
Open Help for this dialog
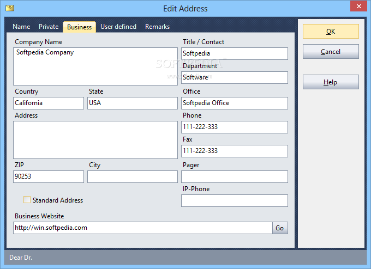point(331,82)
